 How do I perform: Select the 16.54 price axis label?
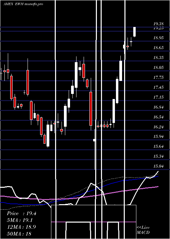(158, 117)
